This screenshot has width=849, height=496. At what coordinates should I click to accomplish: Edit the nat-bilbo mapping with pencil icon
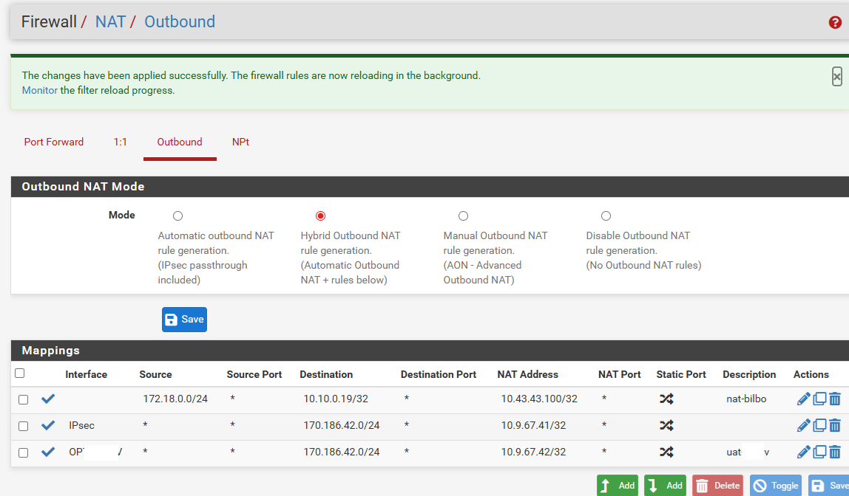pyautogui.click(x=803, y=399)
